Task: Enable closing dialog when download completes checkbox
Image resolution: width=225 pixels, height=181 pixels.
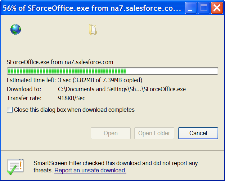Action: click(10, 110)
